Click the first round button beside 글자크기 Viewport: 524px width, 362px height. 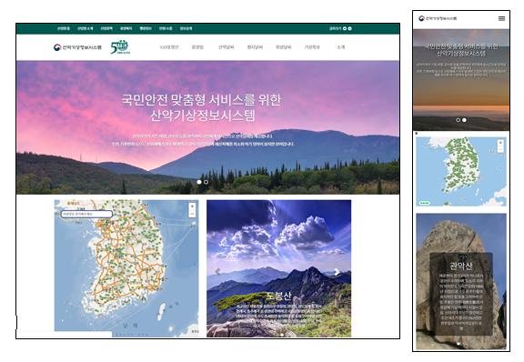click(x=345, y=28)
